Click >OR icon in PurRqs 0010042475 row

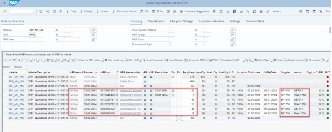point(151,91)
